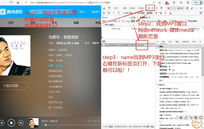
Task: Open the network panel settings gear
Action: [201, 13]
